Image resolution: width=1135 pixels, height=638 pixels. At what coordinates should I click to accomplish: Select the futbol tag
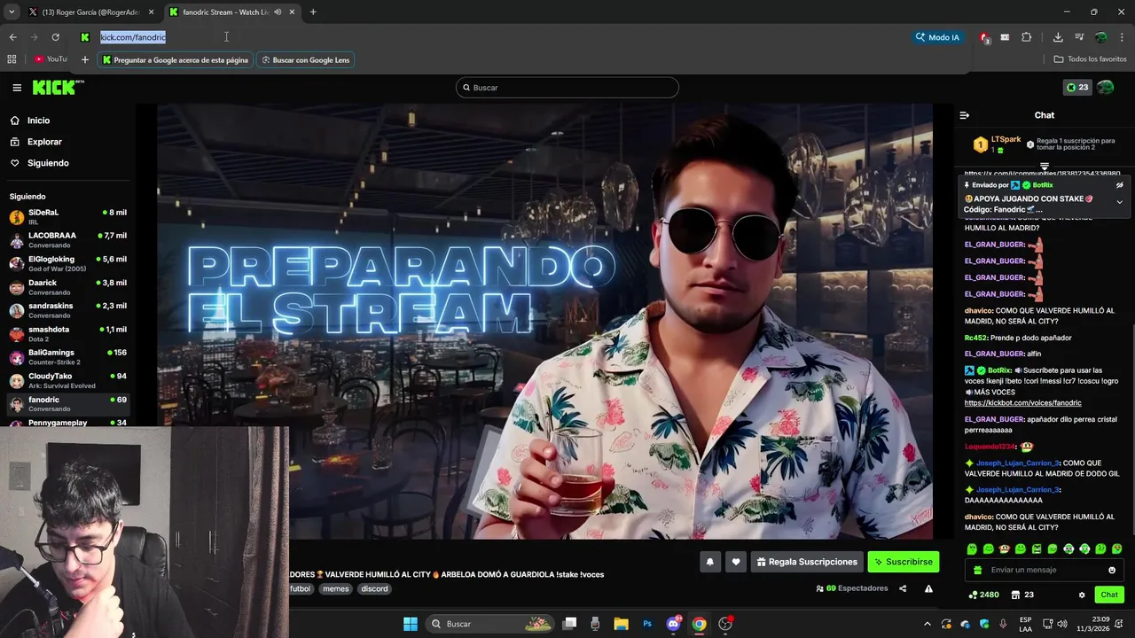point(301,588)
